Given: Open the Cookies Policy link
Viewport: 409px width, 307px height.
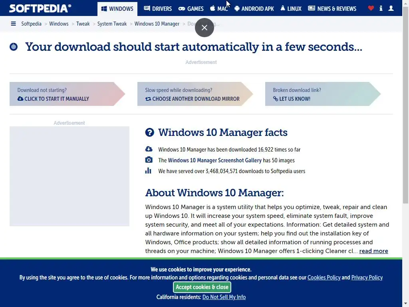Looking at the screenshot, I should [324, 277].
